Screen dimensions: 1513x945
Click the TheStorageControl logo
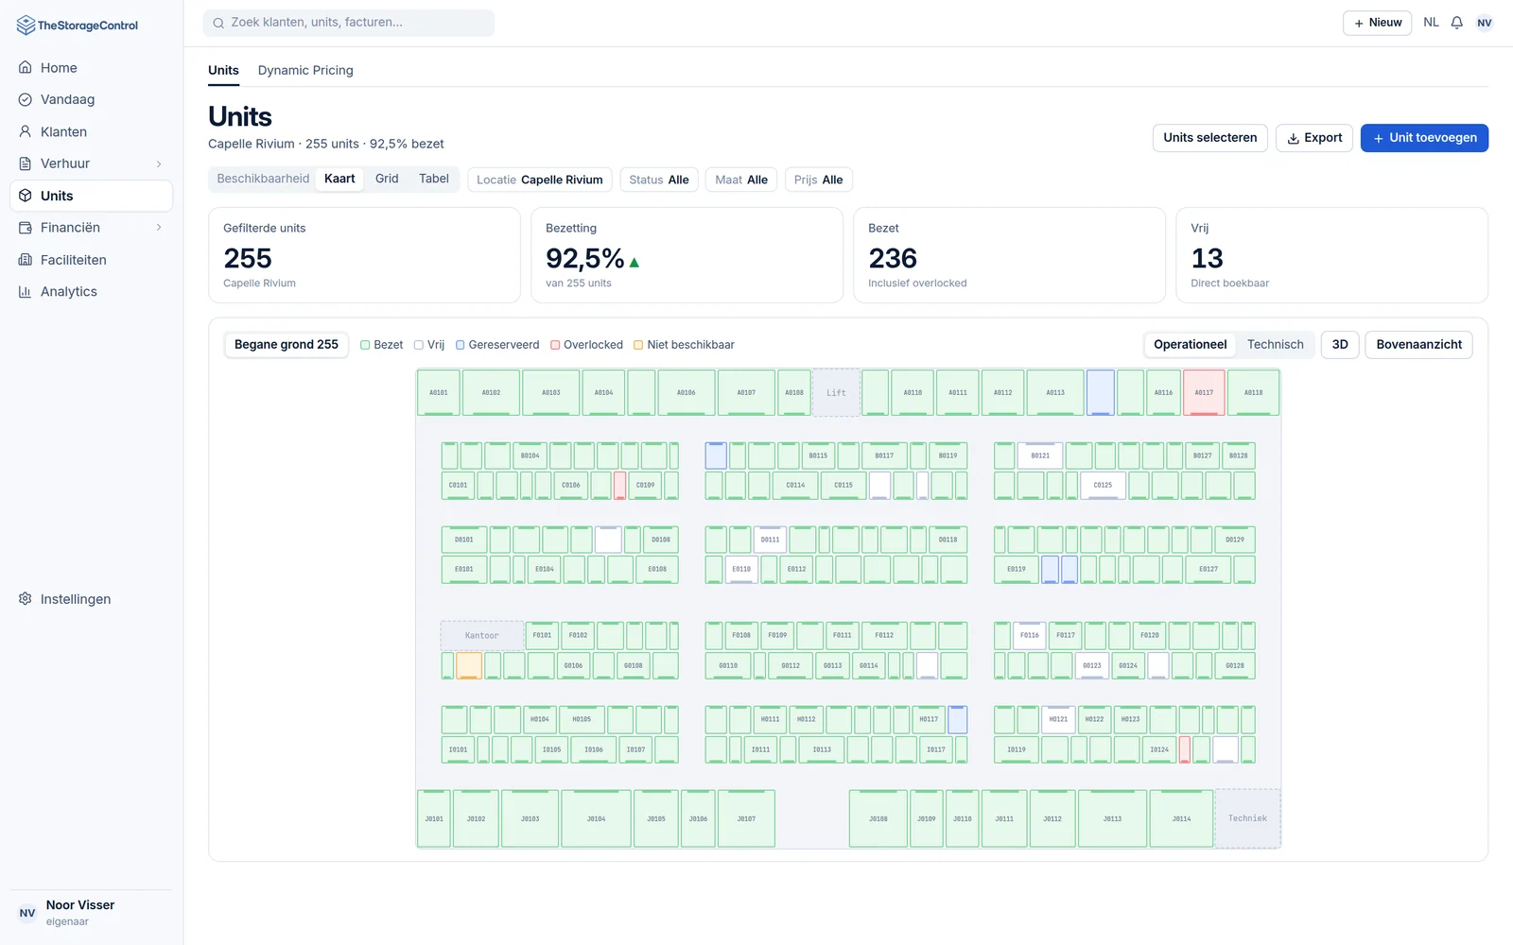(x=78, y=26)
